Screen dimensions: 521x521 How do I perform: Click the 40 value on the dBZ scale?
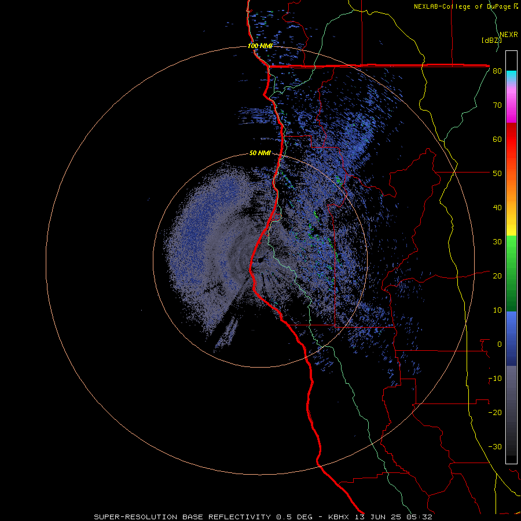497,208
